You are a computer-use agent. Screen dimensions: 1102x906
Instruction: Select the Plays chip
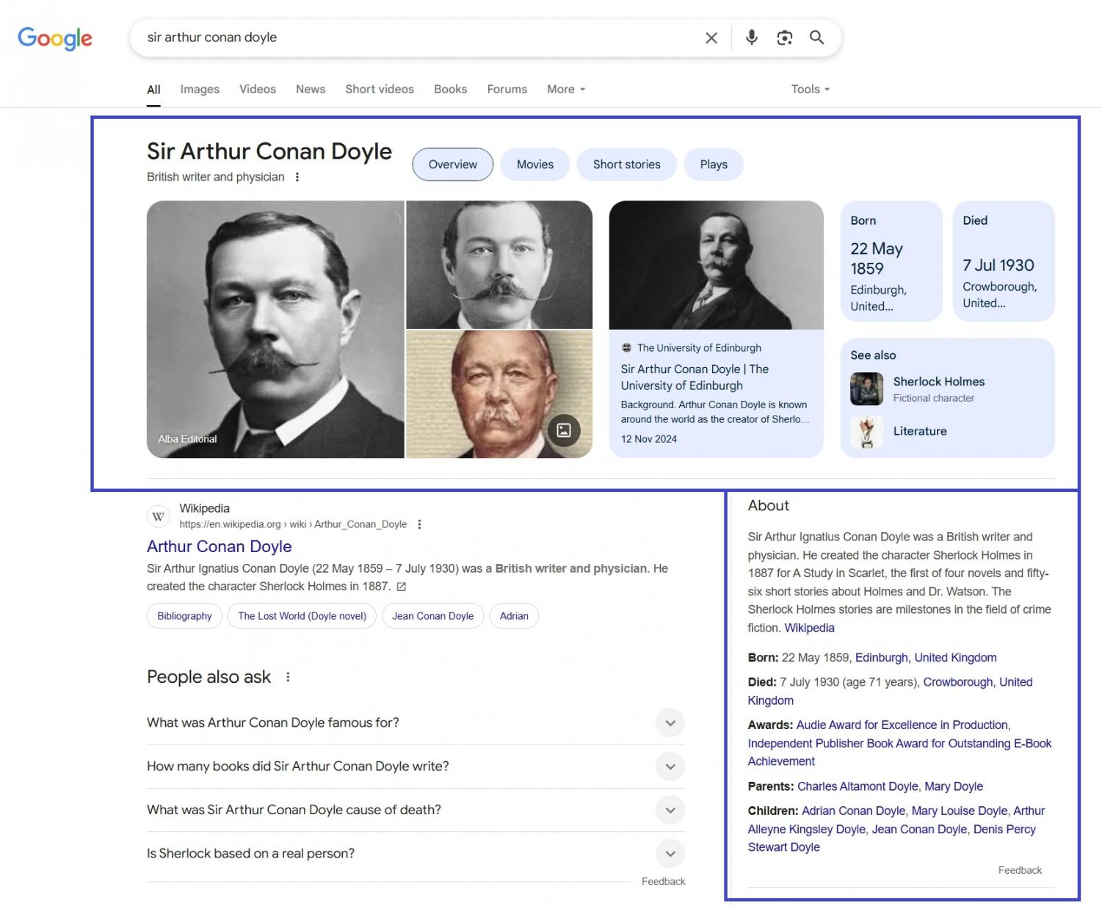pos(714,164)
